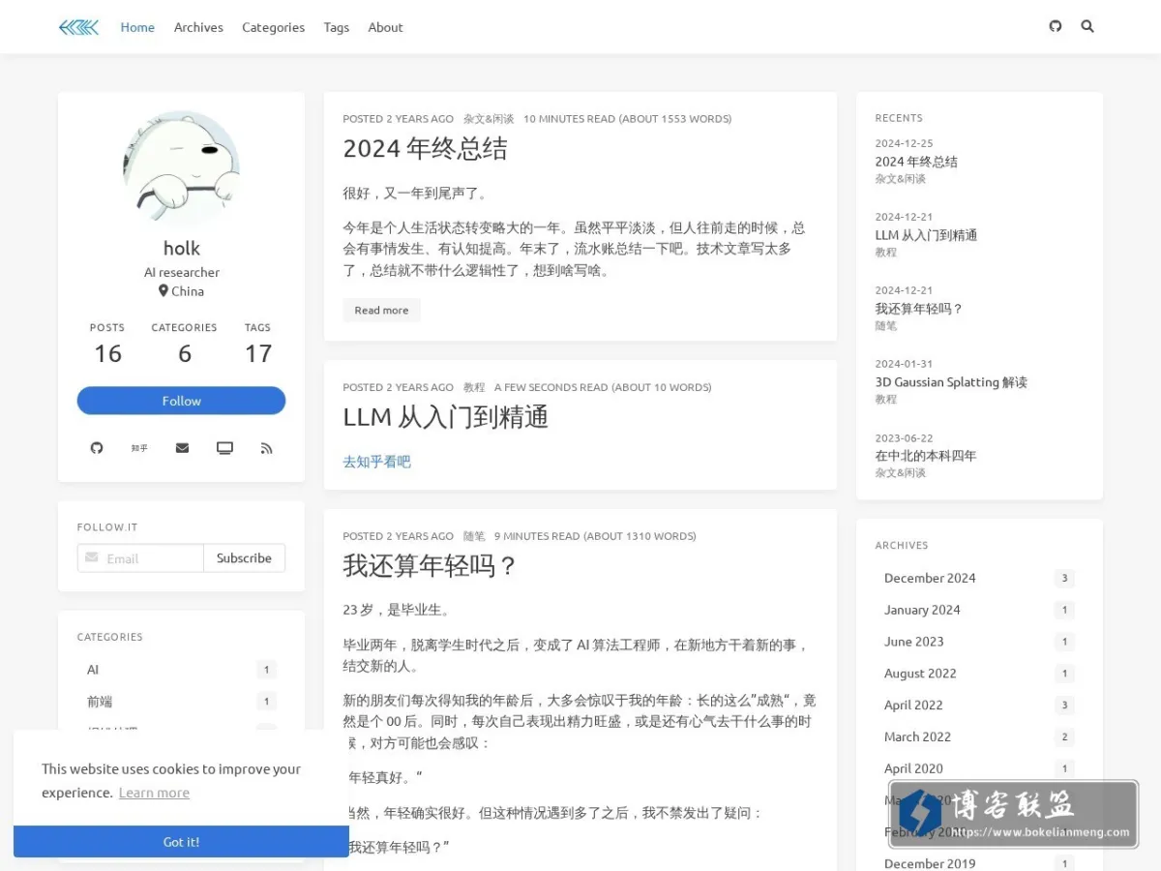
Task: Open 杂文&闲谈 category tag on first post
Action: pos(489,119)
